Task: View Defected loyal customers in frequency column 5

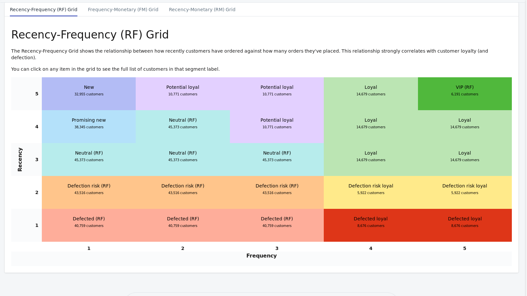Action: coord(465,225)
